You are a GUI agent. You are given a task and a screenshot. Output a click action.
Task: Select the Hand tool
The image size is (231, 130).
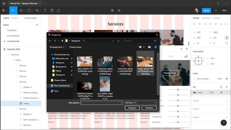[x=52, y=10]
